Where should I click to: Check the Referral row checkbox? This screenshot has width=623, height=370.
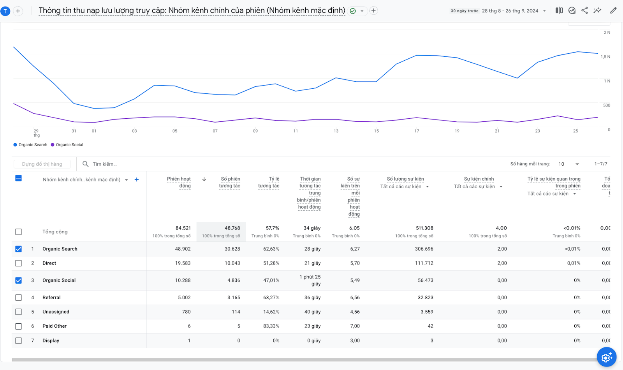[x=18, y=298]
